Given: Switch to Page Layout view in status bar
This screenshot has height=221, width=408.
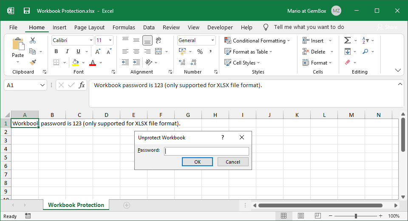Looking at the screenshot, I should (300, 216).
